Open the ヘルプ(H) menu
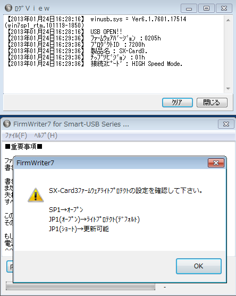 [x=46, y=136]
